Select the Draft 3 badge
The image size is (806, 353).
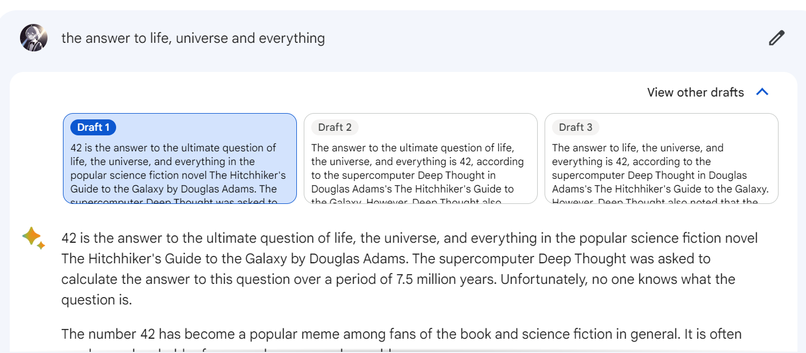tap(575, 127)
